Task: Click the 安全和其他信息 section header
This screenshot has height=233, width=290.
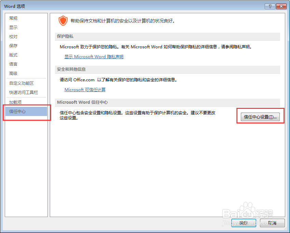Action: coord(168,69)
